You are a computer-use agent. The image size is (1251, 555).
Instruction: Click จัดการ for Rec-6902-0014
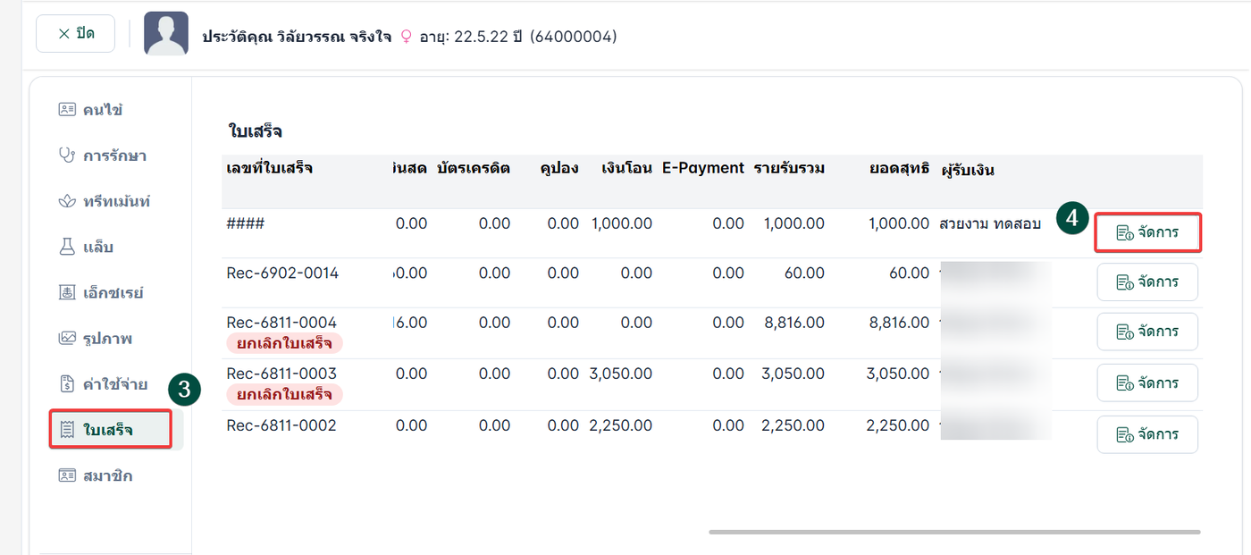(x=1147, y=282)
